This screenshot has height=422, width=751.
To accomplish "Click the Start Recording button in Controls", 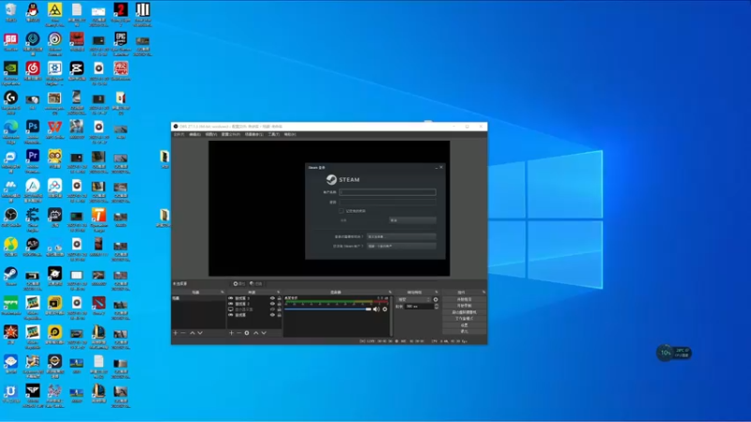I will (x=464, y=306).
